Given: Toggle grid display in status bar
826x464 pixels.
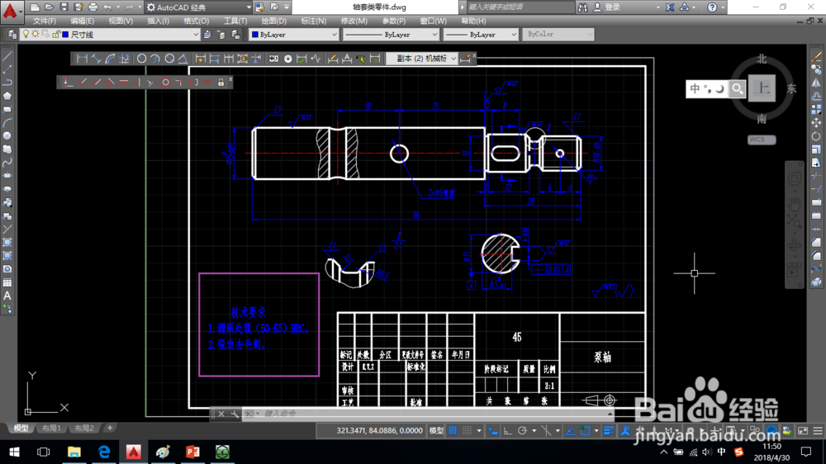Looking at the screenshot, I should [453, 431].
